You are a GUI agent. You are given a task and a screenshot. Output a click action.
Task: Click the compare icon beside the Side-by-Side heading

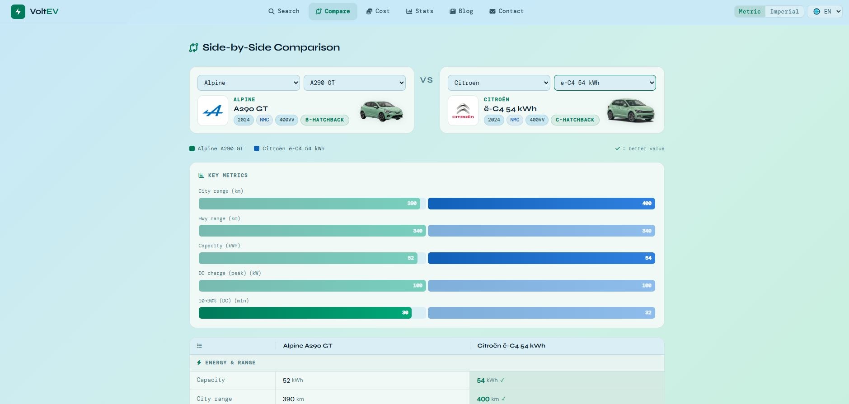pos(194,47)
